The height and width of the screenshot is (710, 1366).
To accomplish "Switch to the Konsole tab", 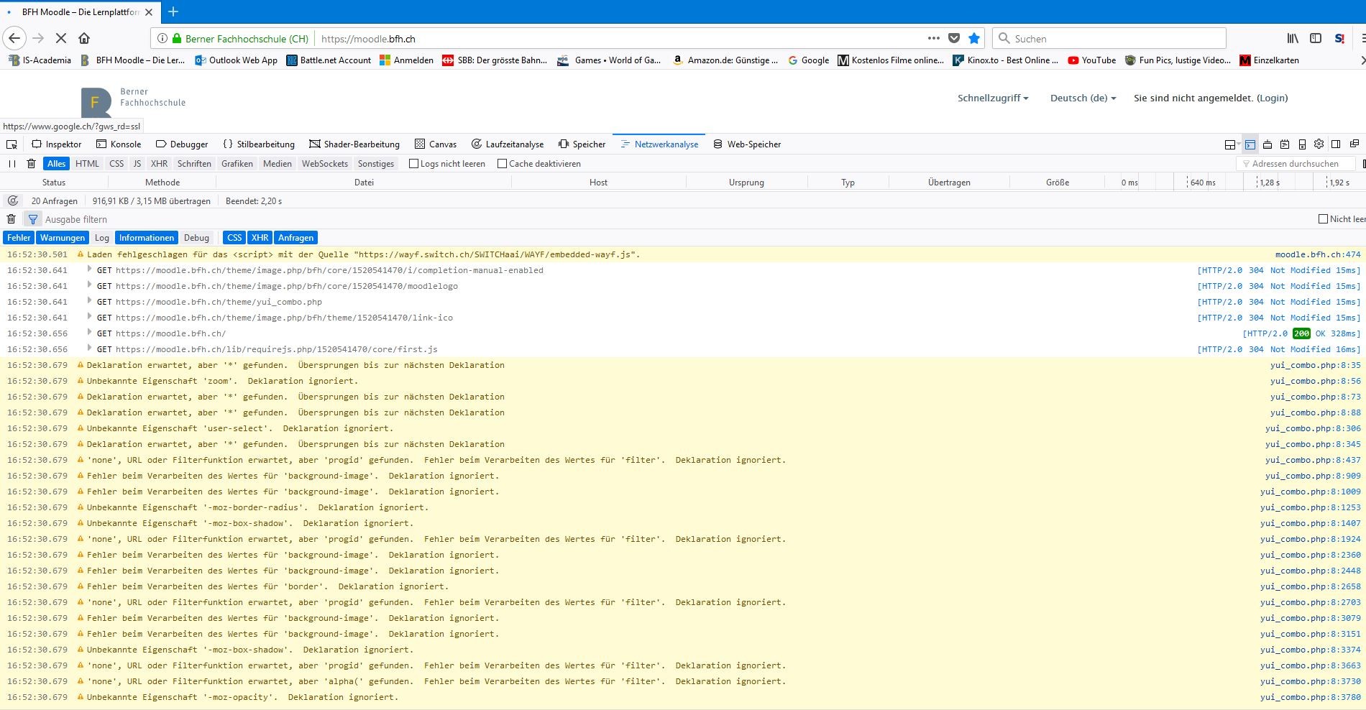I will click(x=119, y=144).
